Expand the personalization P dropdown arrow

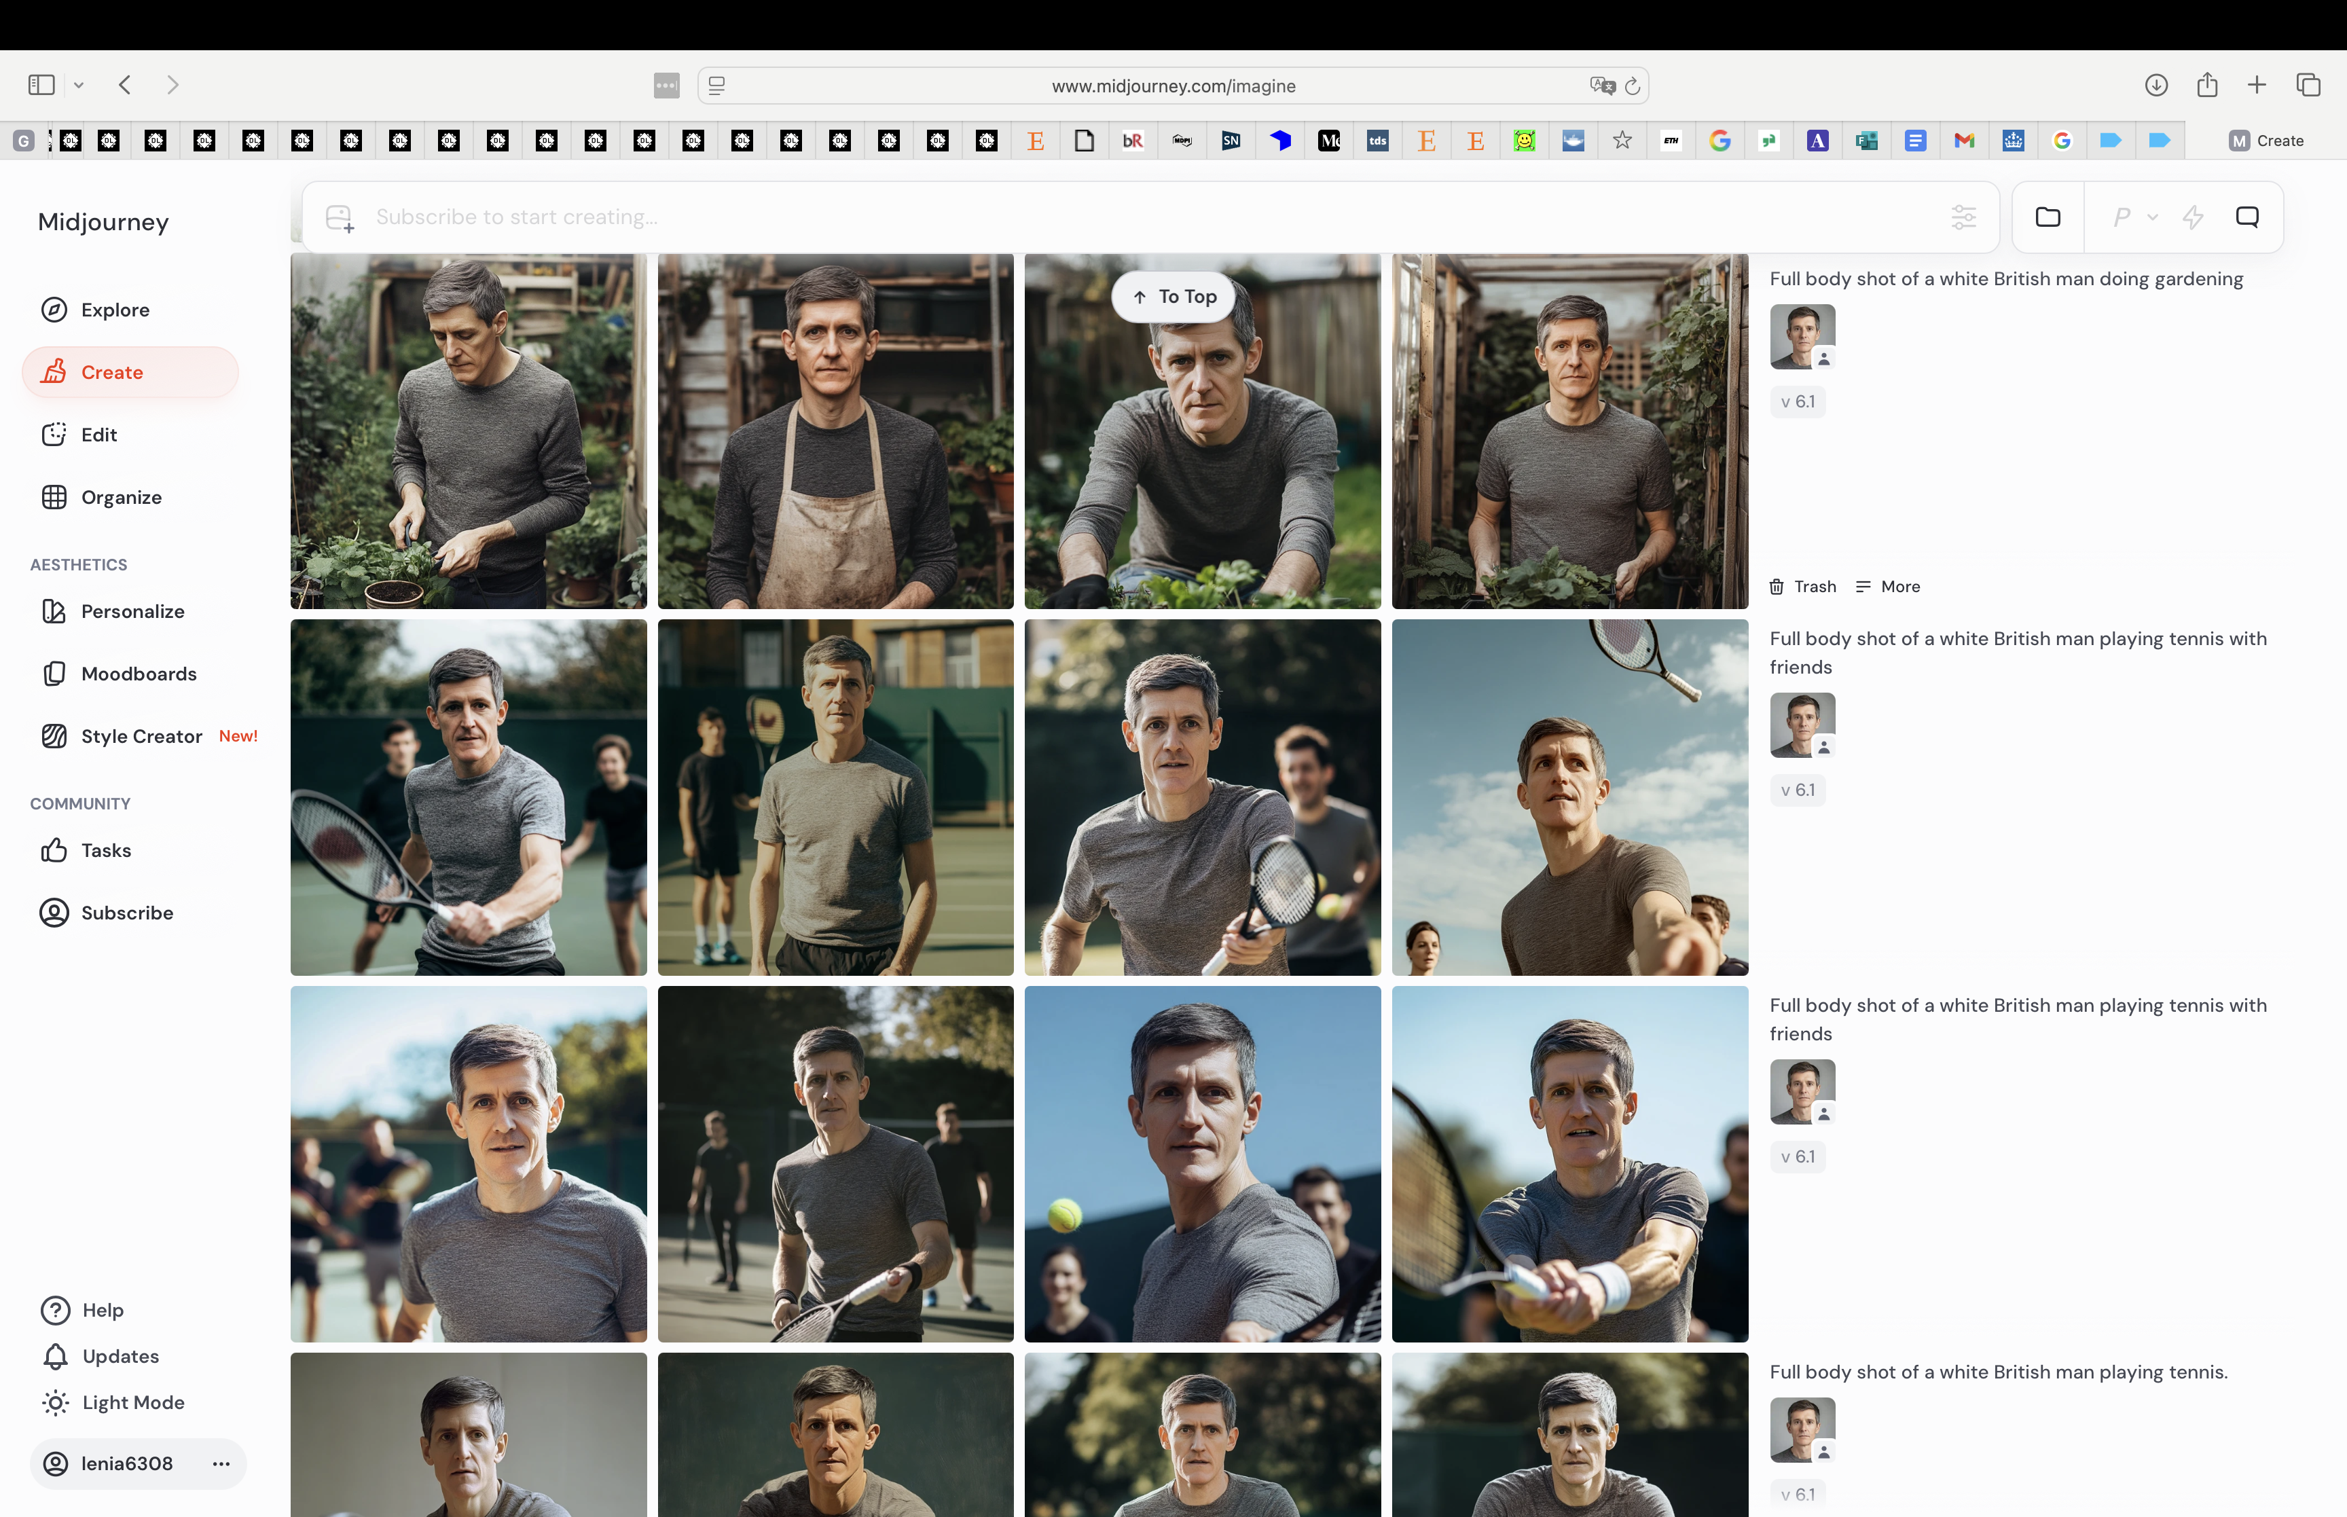coord(2152,217)
